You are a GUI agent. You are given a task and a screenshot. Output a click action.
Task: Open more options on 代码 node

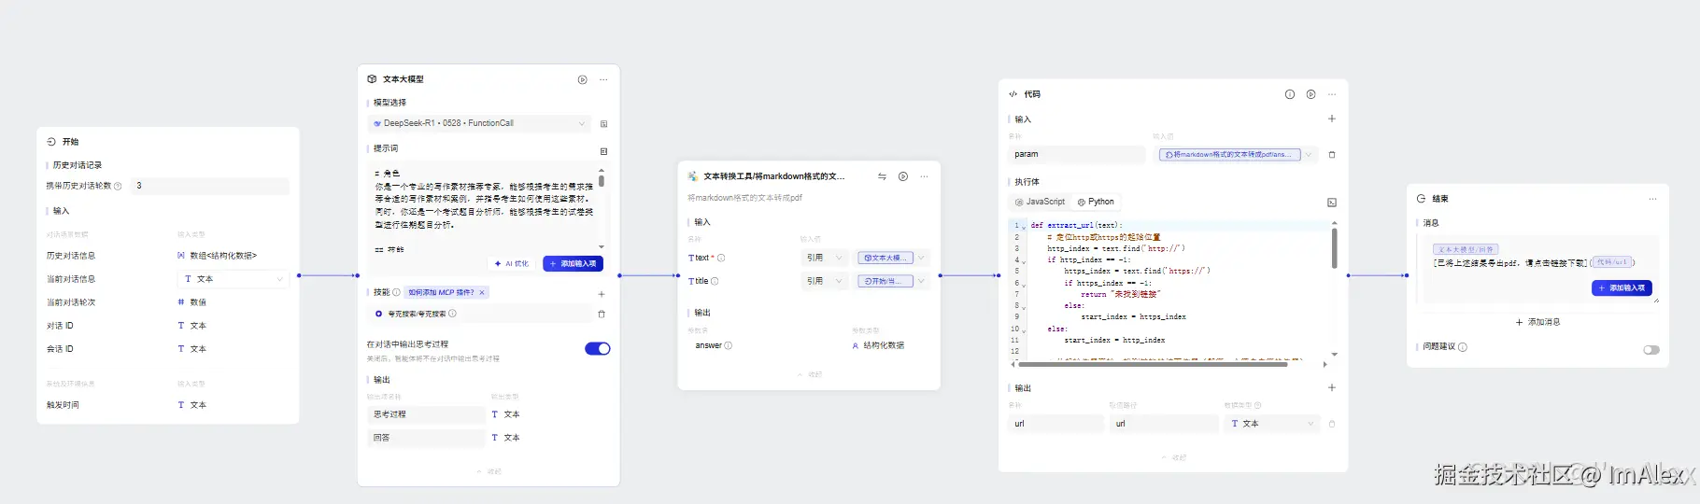tap(1332, 94)
